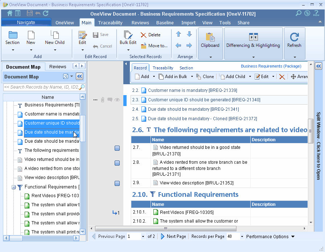Click the Section folder icon
This screenshot has width=325, height=252.
pyautogui.click(x=13, y=34)
